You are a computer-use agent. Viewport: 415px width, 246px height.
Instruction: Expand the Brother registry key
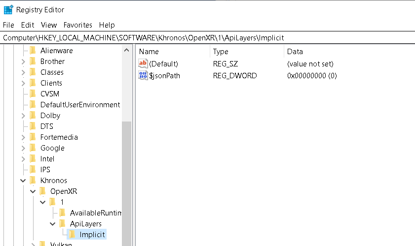pos(23,61)
